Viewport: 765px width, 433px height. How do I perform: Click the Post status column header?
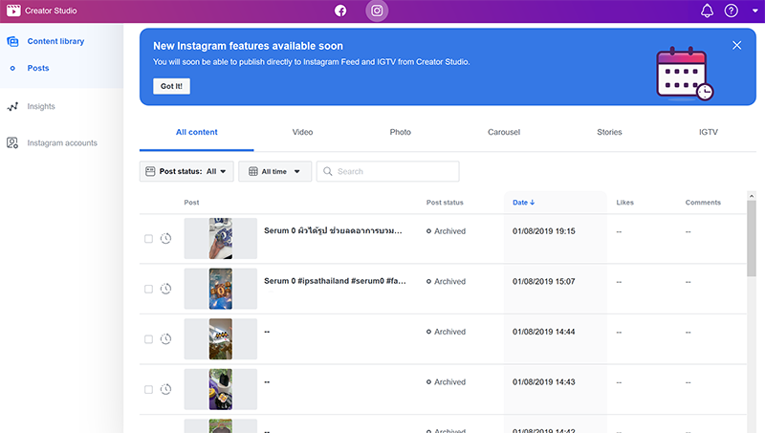click(x=445, y=203)
